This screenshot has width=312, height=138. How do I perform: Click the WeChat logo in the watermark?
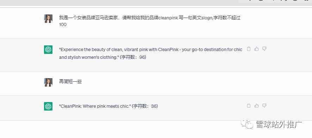(x=247, y=124)
